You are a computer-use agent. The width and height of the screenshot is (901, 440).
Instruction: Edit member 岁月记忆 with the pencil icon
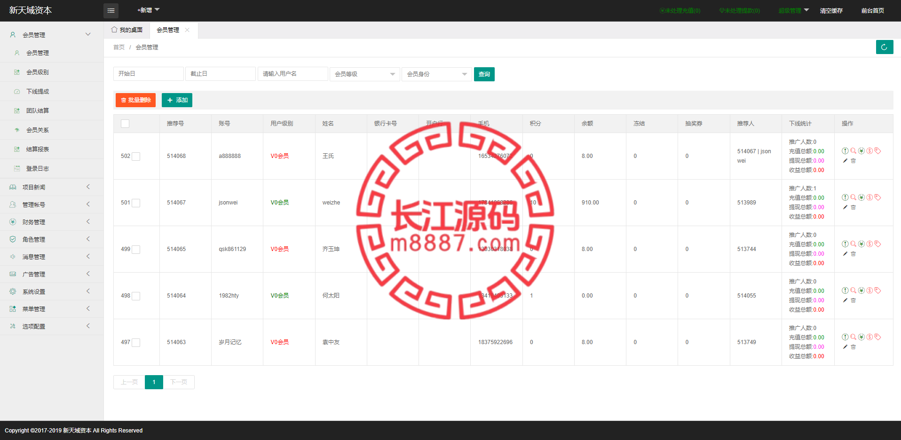tap(845, 347)
